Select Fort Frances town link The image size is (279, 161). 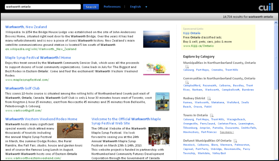(x=209, y=132)
